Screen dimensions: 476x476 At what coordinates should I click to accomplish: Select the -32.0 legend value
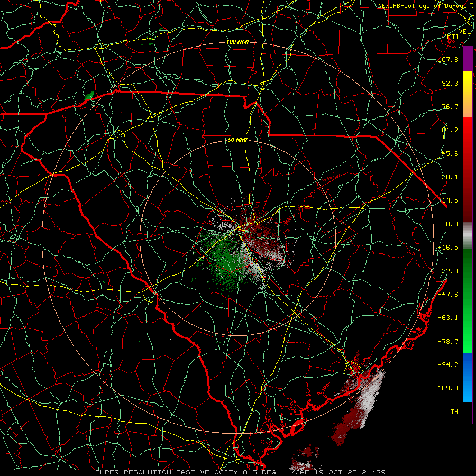[448, 271]
